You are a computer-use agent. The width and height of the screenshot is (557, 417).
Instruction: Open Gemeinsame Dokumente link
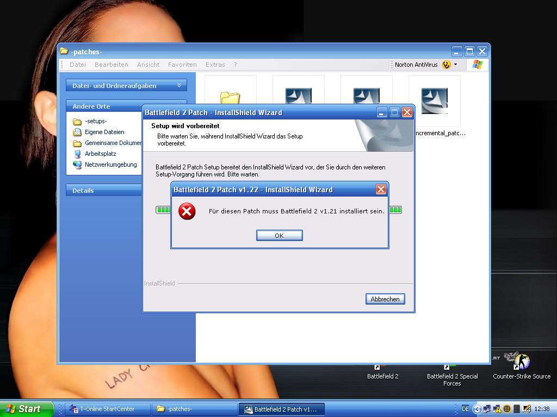point(113,143)
